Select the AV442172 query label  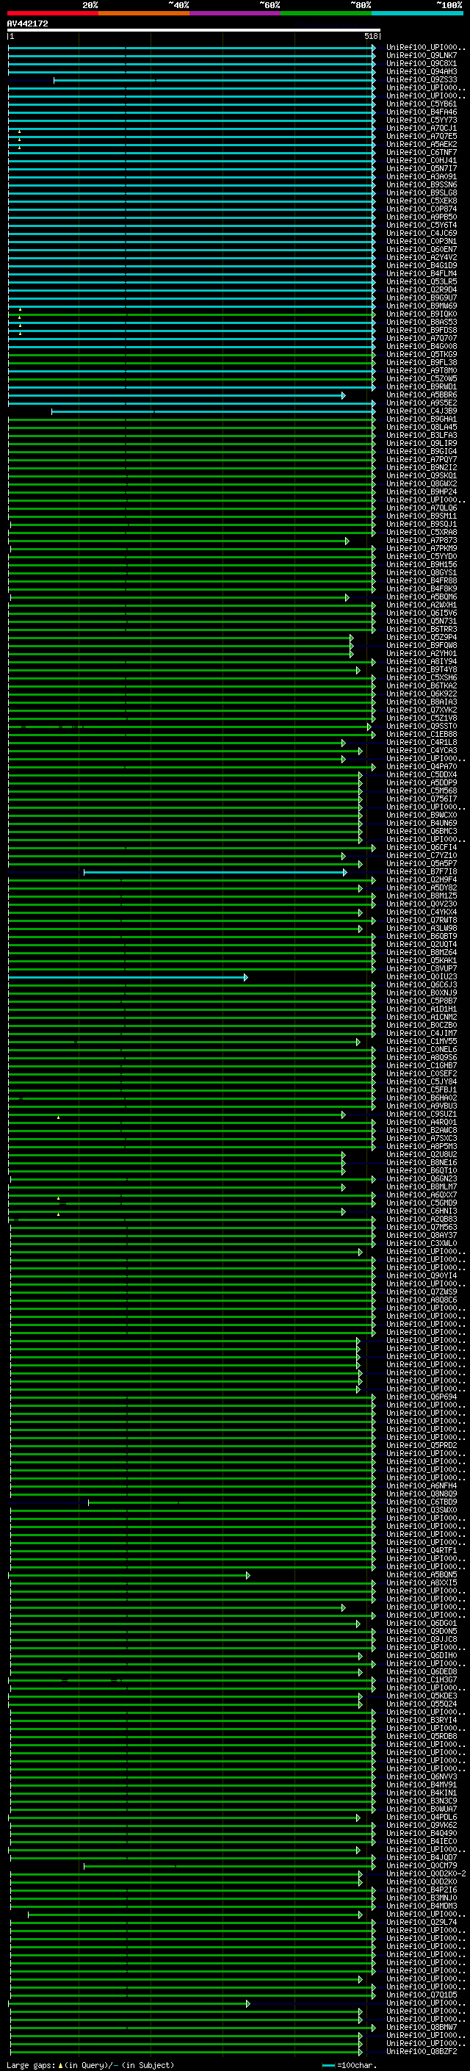click(x=27, y=24)
